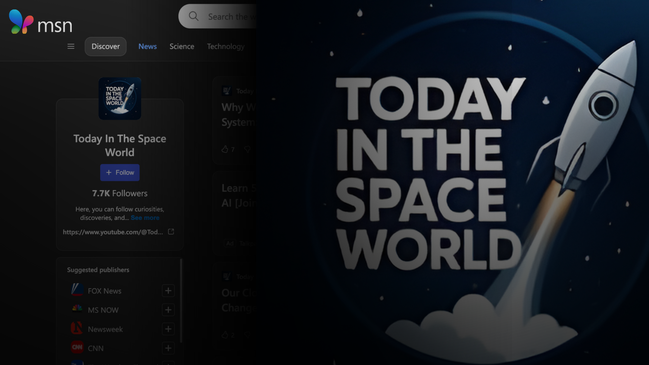Switch to the Science tab

coord(182,46)
